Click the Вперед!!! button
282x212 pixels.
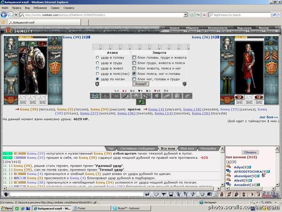click(x=141, y=84)
